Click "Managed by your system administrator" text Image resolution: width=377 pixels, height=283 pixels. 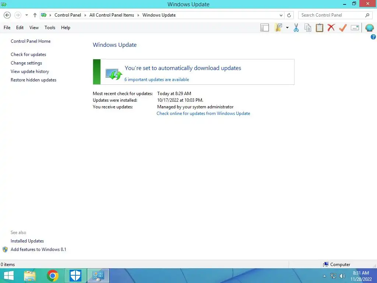[x=195, y=107]
